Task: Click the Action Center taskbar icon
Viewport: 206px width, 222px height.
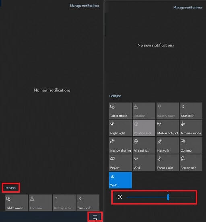Action: click(x=95, y=217)
